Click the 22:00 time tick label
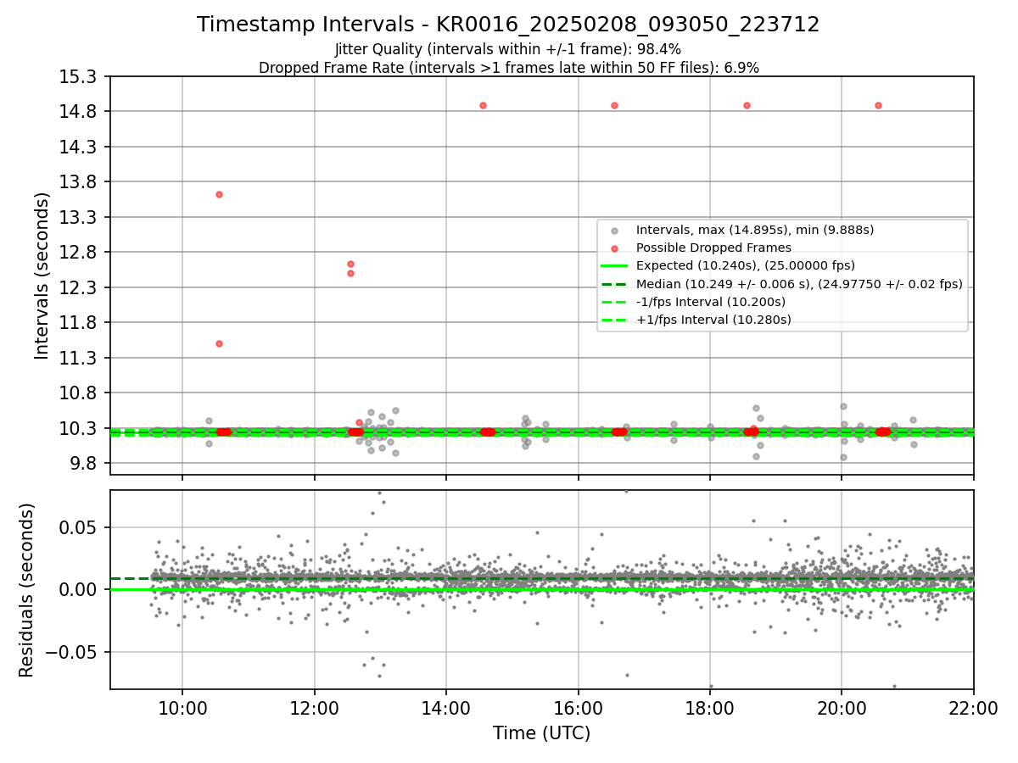Screen dimensions: 1018x763 (x=973, y=709)
